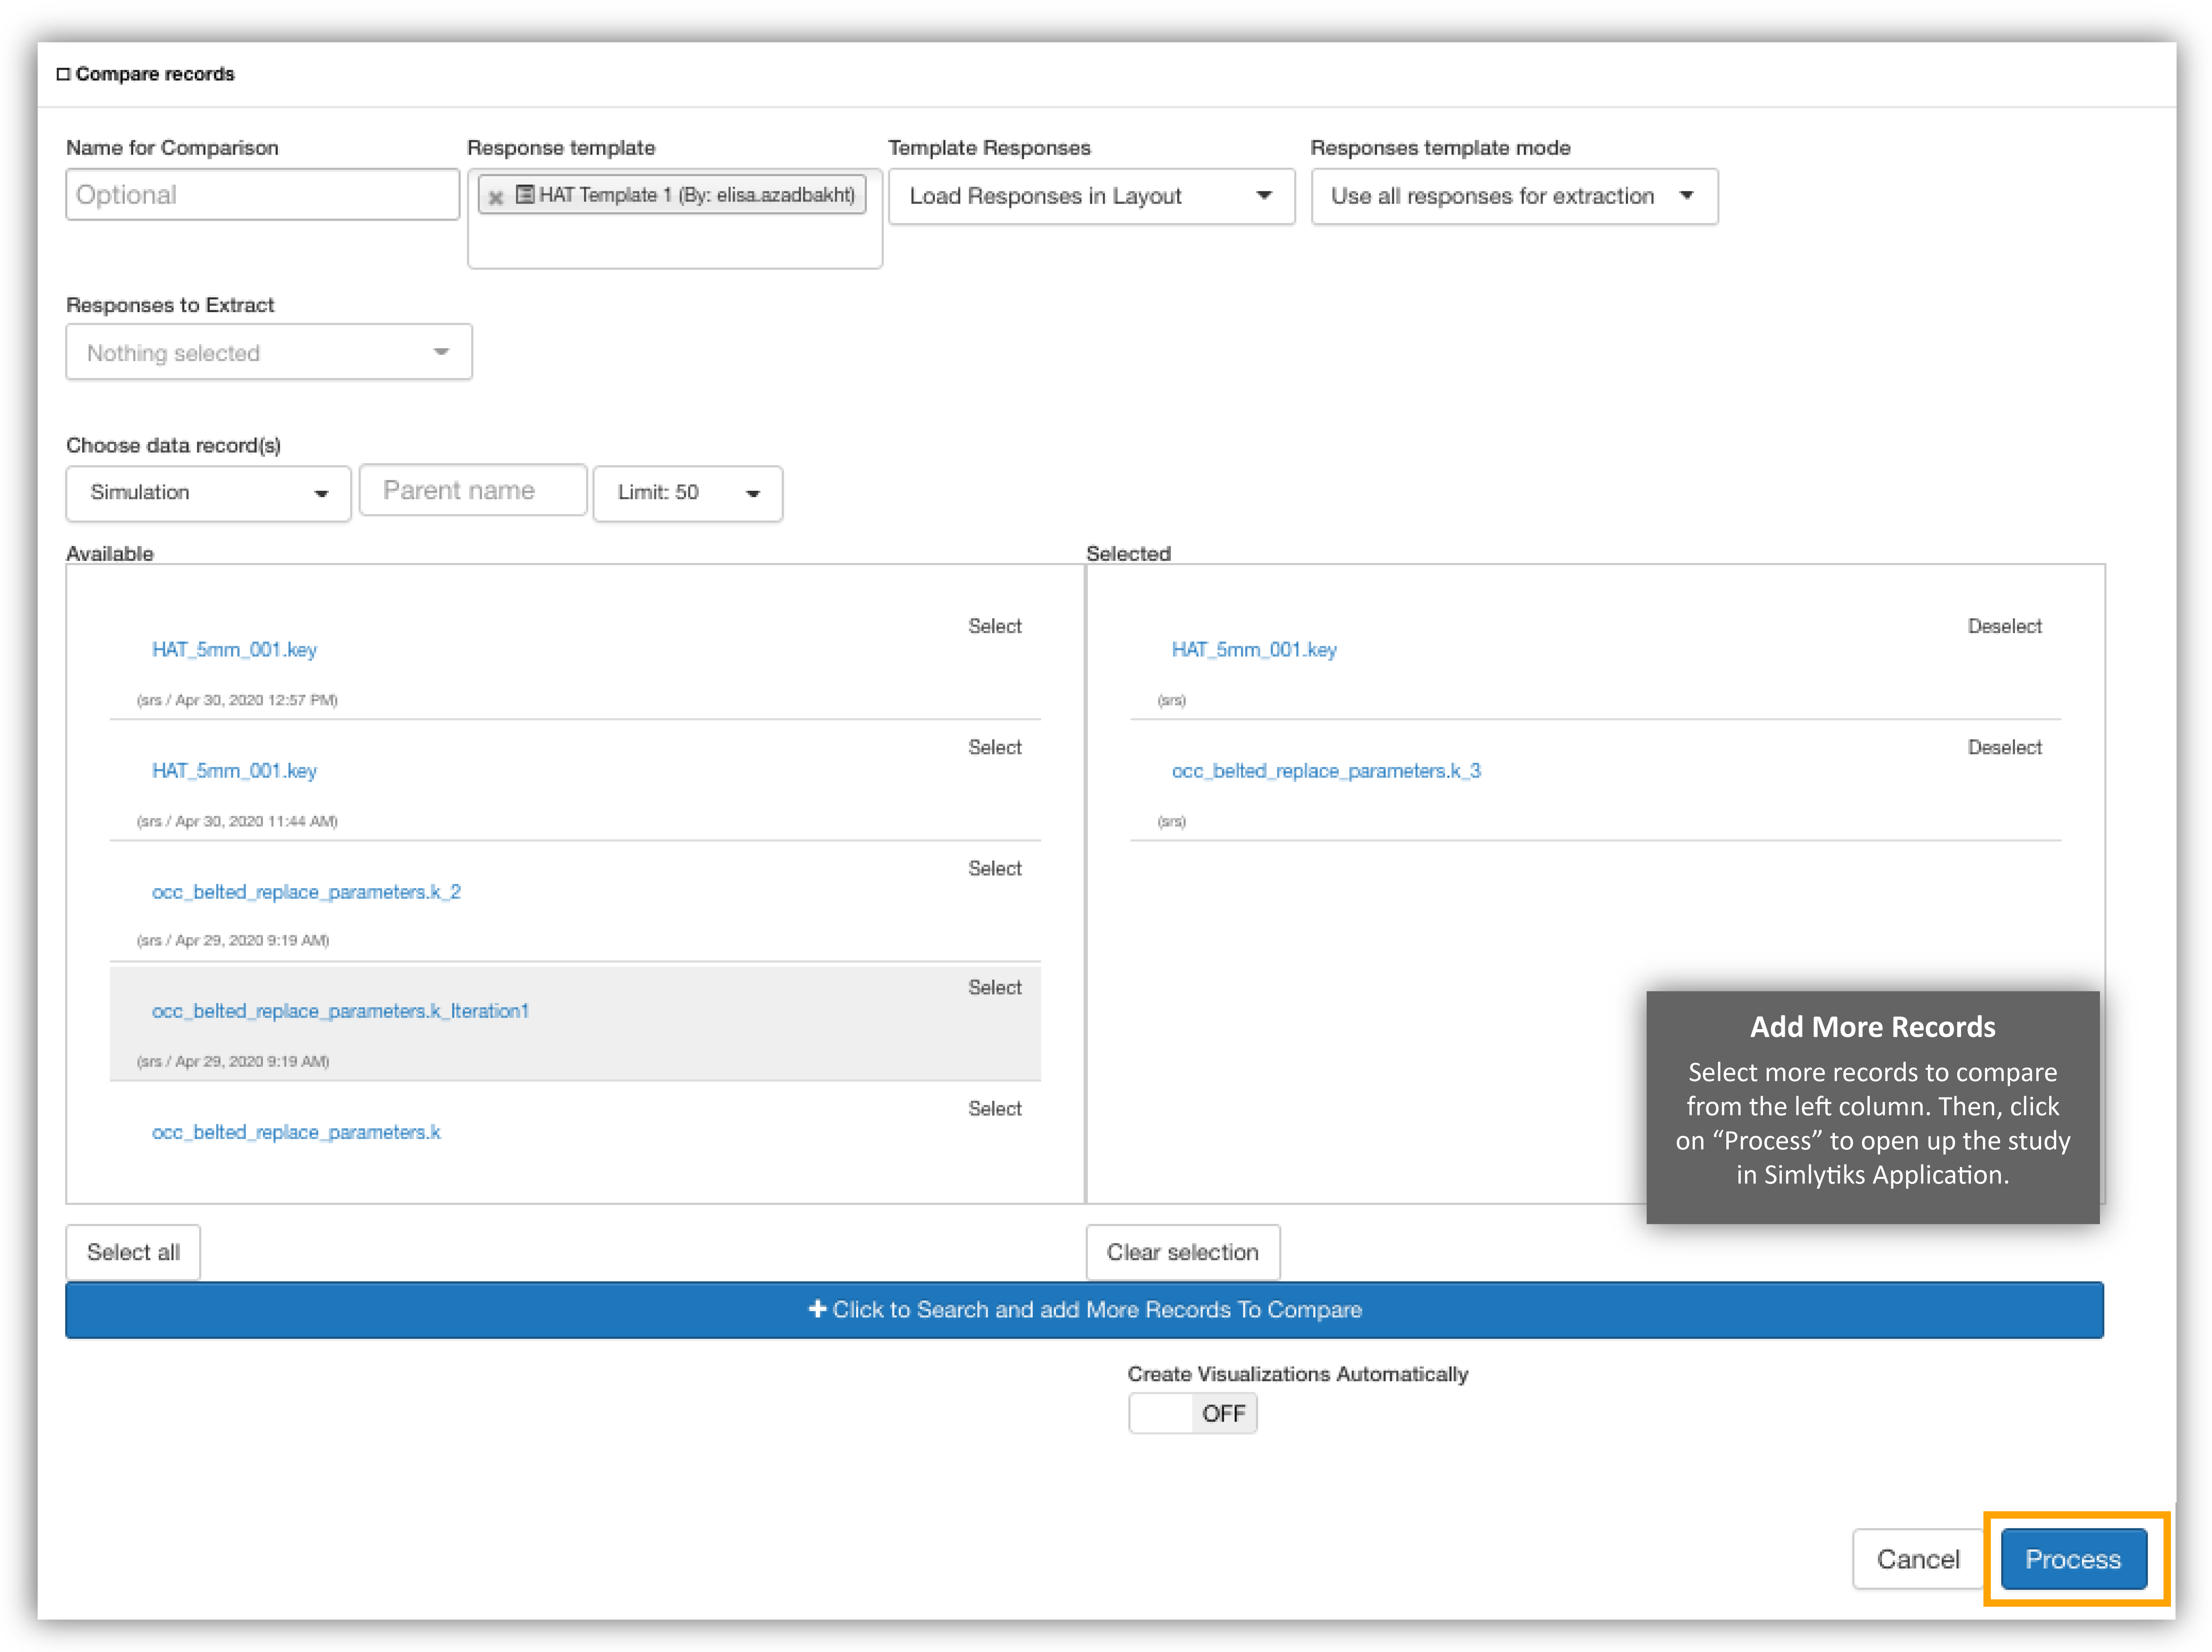The height and width of the screenshot is (1652, 2212).
Task: Click Search and add More Records button
Action: tap(1085, 1310)
